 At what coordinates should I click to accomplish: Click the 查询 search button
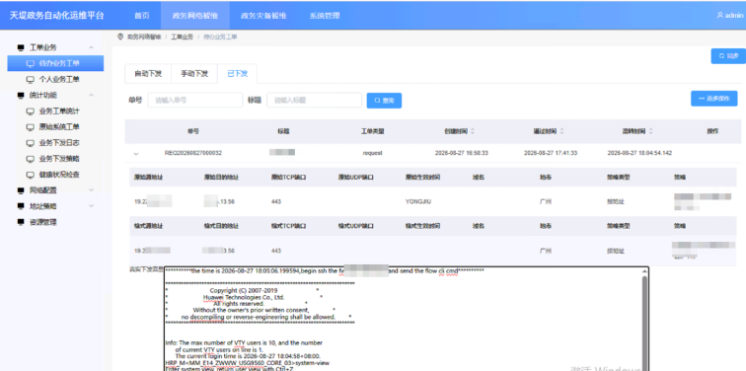(384, 101)
